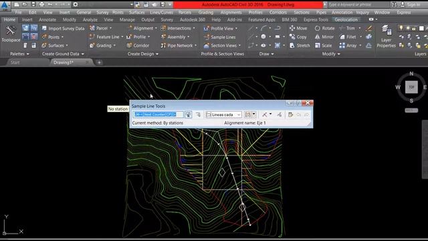Screen dimensions: 428x241
Task: Open the Corridors menu
Action: 278,12
